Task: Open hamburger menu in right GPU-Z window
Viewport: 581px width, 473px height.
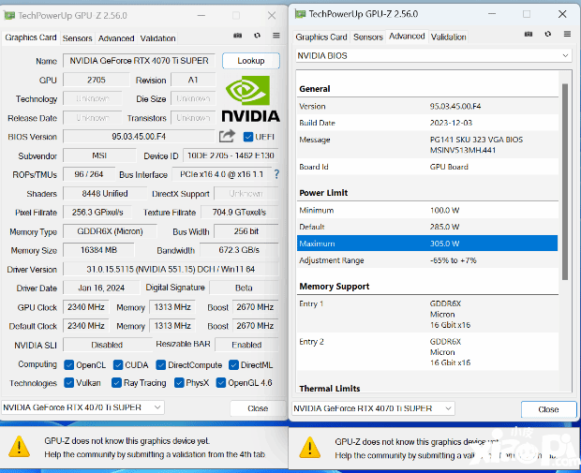Action: (x=567, y=34)
